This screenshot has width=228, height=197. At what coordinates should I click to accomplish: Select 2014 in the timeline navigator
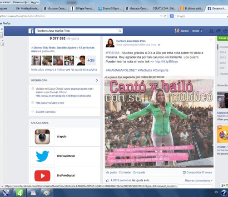pyautogui.click(x=223, y=52)
